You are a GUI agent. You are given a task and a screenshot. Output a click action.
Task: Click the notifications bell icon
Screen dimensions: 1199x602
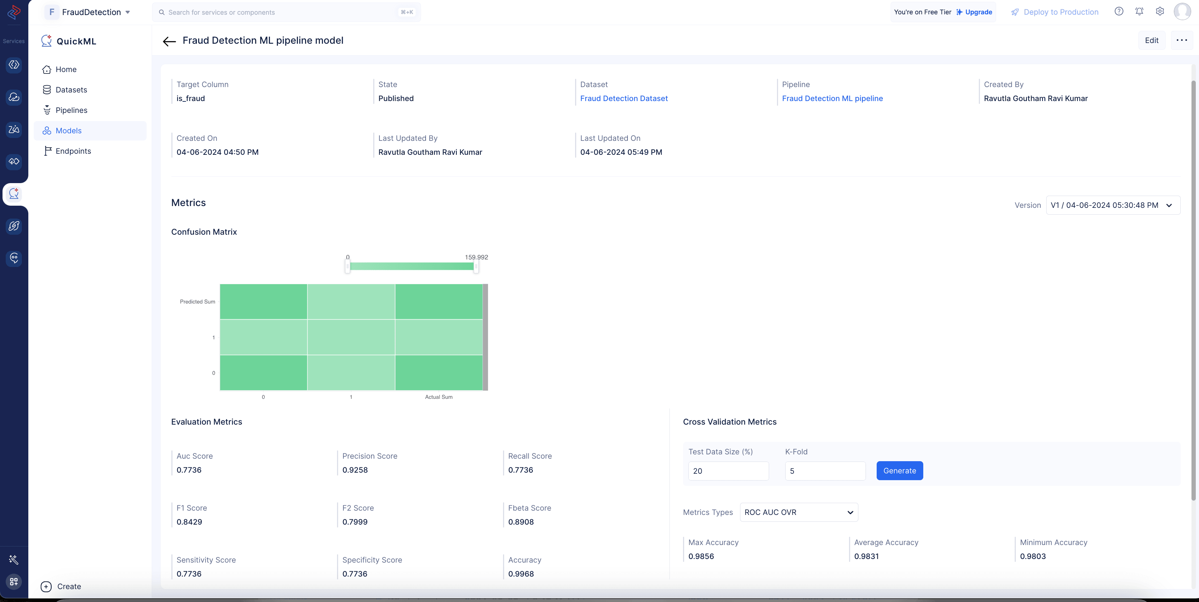1139,12
